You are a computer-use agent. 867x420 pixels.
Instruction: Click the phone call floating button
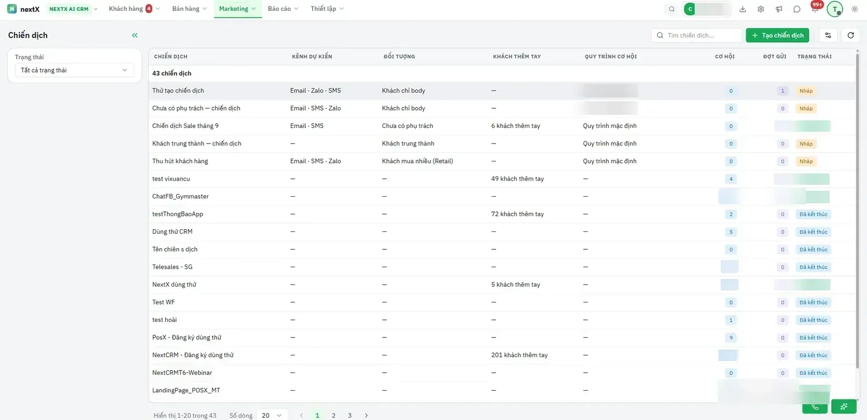pyautogui.click(x=815, y=407)
